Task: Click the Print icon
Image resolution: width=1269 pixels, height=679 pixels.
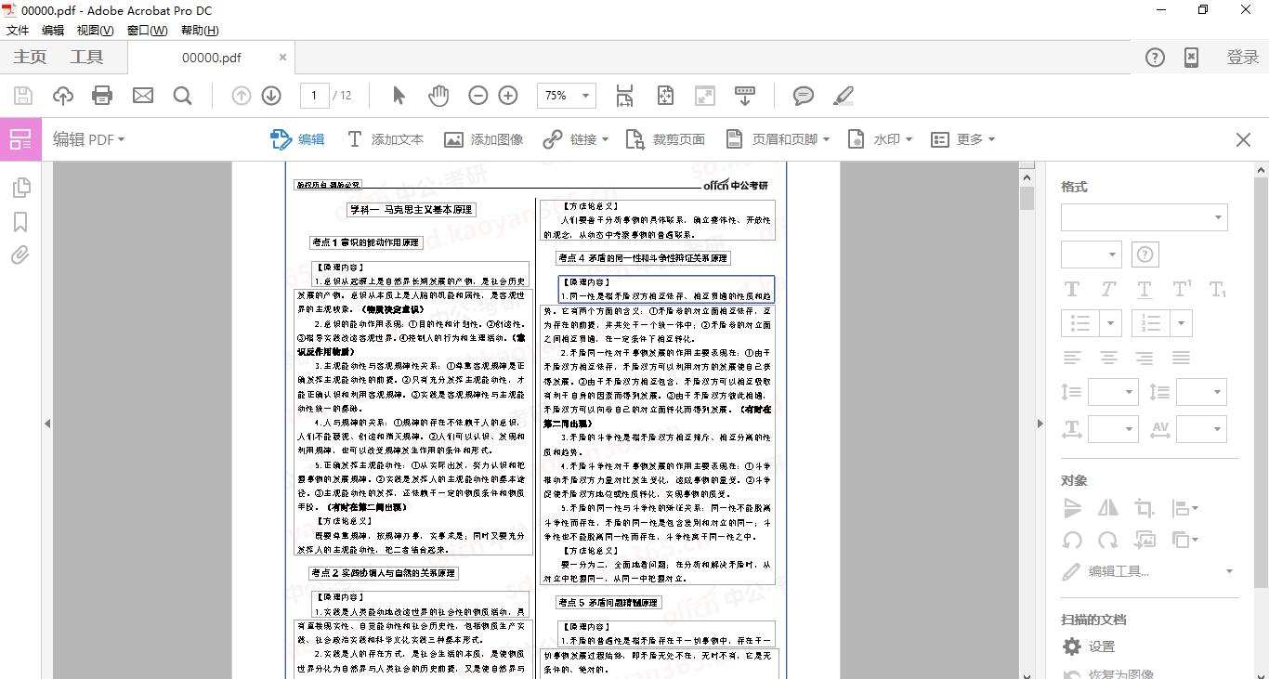Action: [x=102, y=95]
